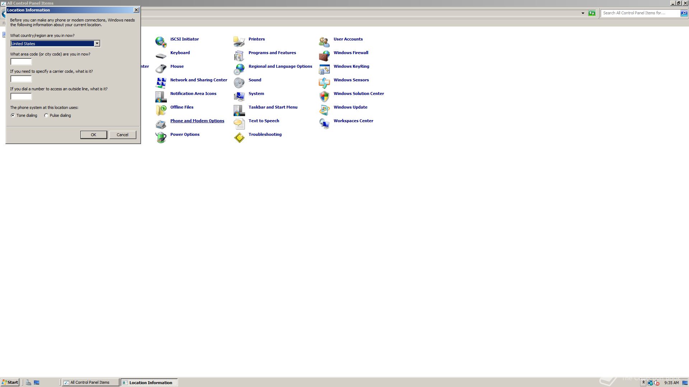Click the Windows Sensors icon
Image resolution: width=689 pixels, height=387 pixels.
(324, 83)
